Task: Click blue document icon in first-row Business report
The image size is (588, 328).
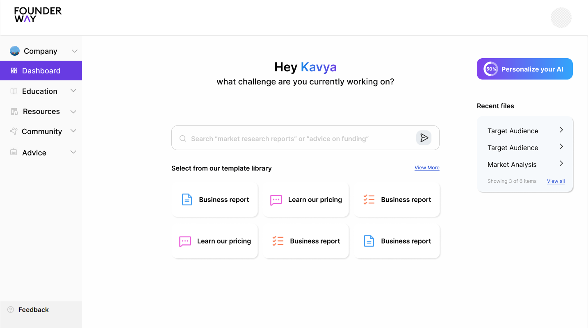Action: (187, 200)
